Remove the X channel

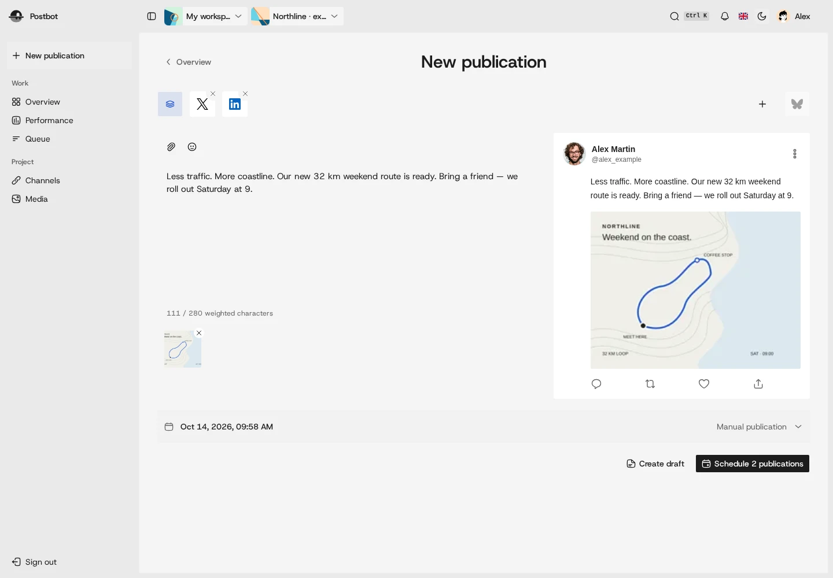213,94
